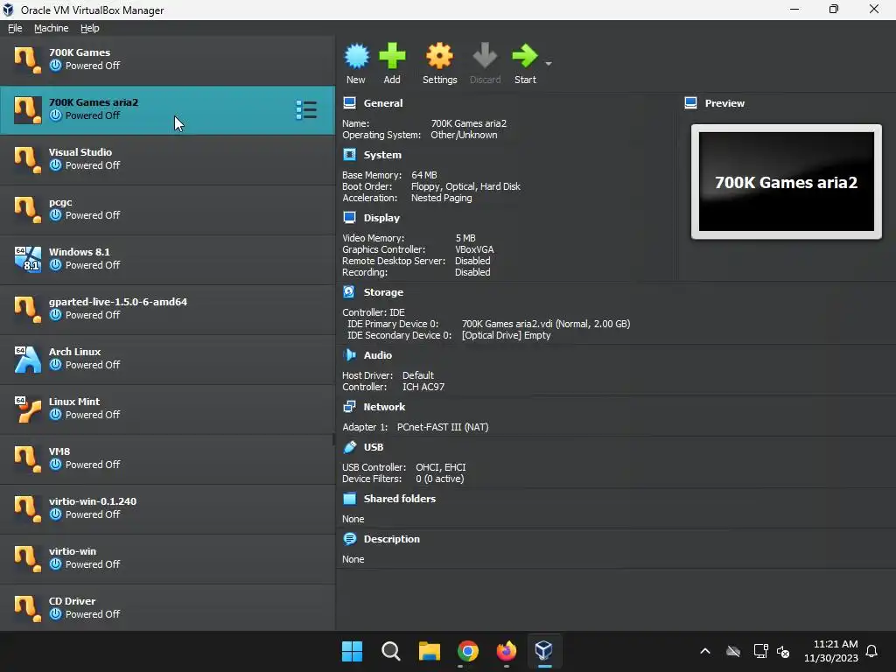
Task: Click the Preview section monitor icon
Action: tap(690, 103)
